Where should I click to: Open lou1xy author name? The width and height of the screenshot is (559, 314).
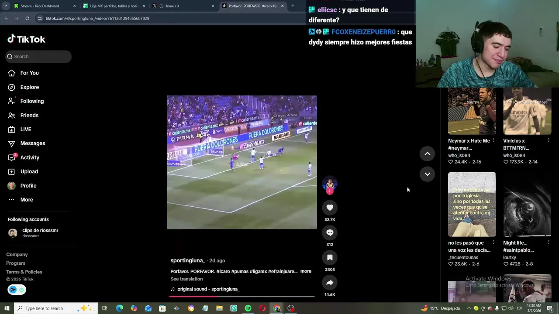(x=510, y=257)
